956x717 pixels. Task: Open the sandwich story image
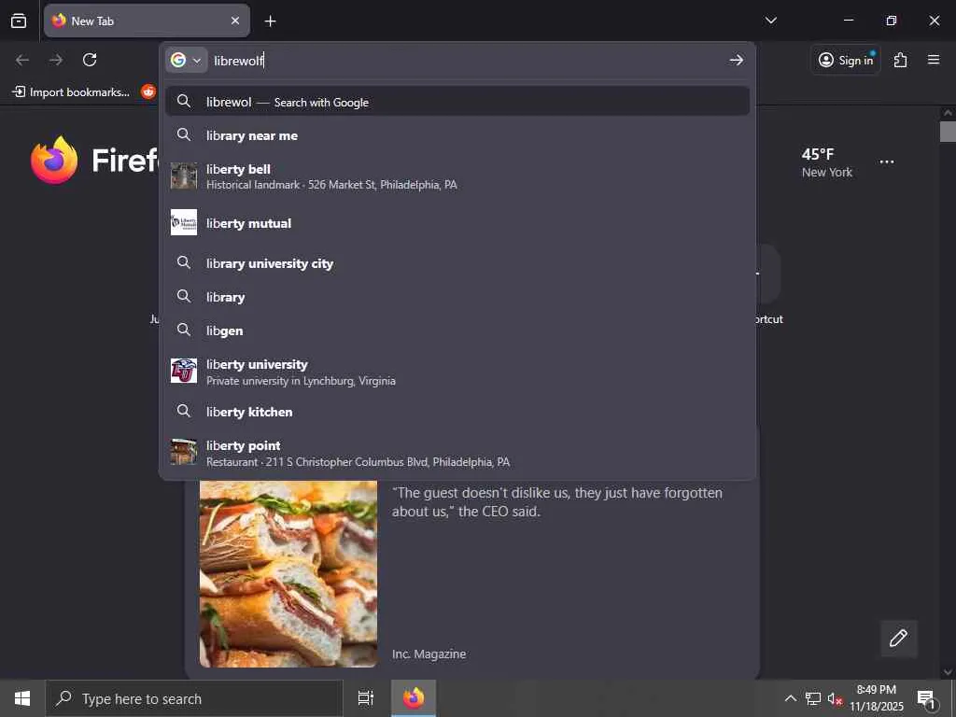tap(288, 574)
